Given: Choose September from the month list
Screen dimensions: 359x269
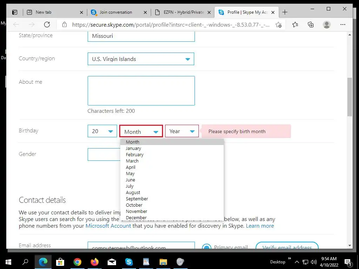Looking at the screenshot, I should click(x=172, y=199).
